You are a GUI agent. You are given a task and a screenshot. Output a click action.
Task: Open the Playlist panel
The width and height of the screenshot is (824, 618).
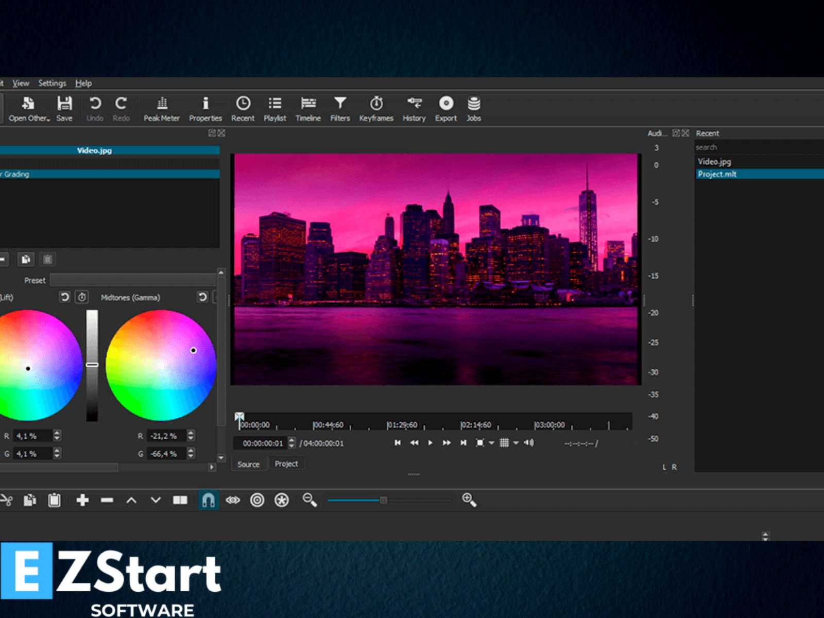pyautogui.click(x=275, y=109)
